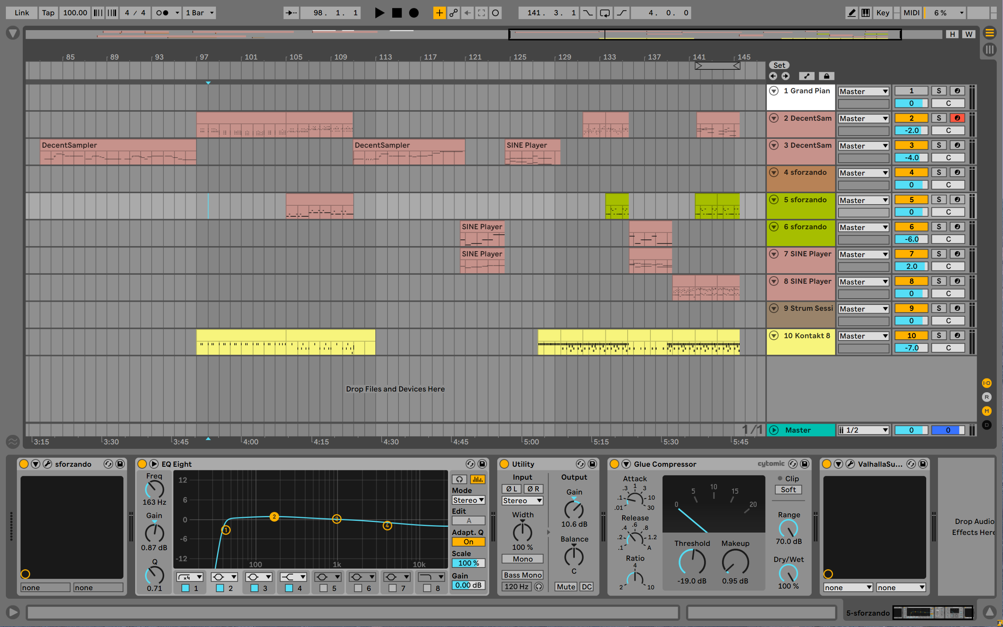
Task: Enable EQ Eight filter band 5
Action: 324,588
